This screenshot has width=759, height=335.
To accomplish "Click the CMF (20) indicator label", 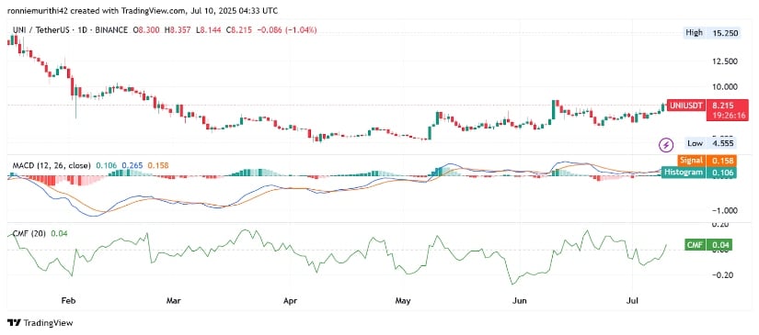I will point(29,234).
